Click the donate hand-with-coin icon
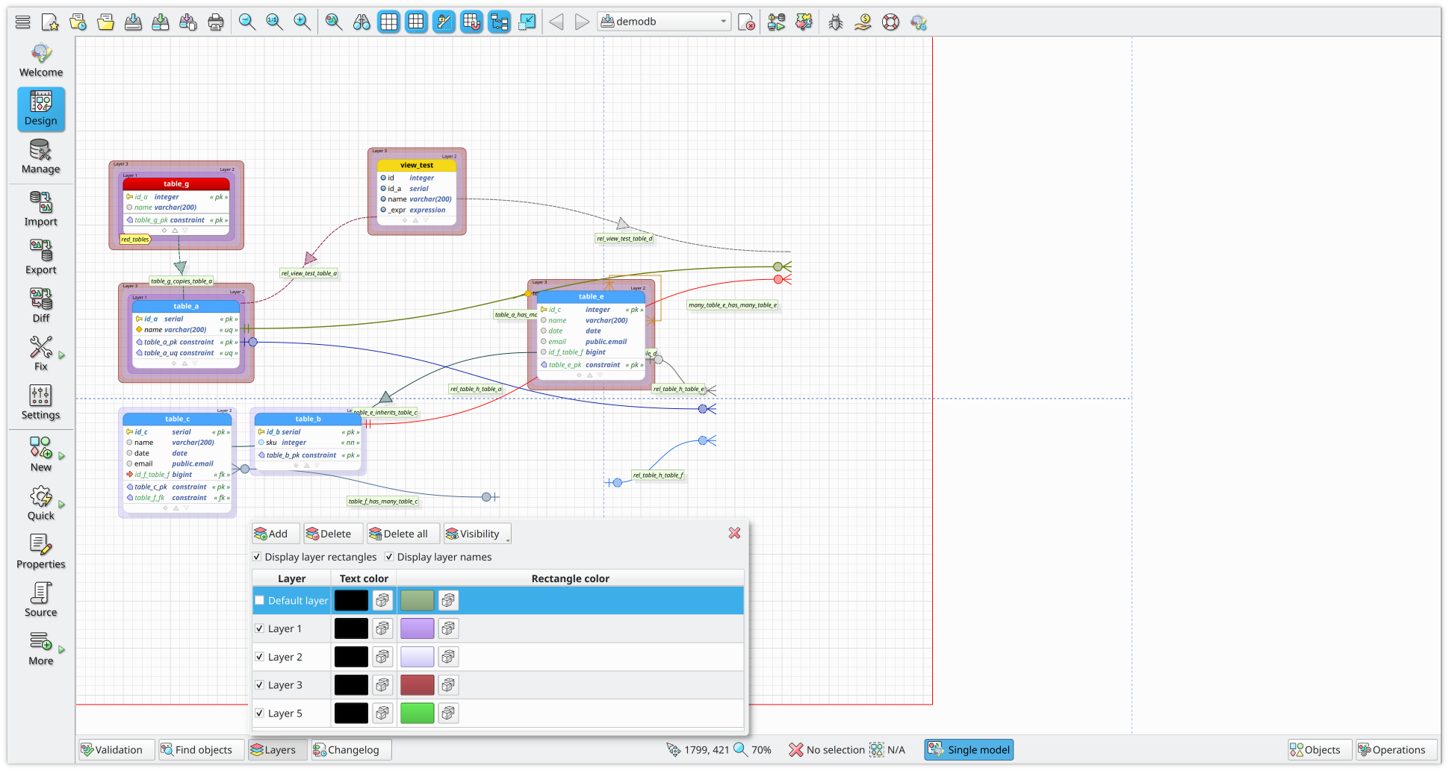 (863, 22)
